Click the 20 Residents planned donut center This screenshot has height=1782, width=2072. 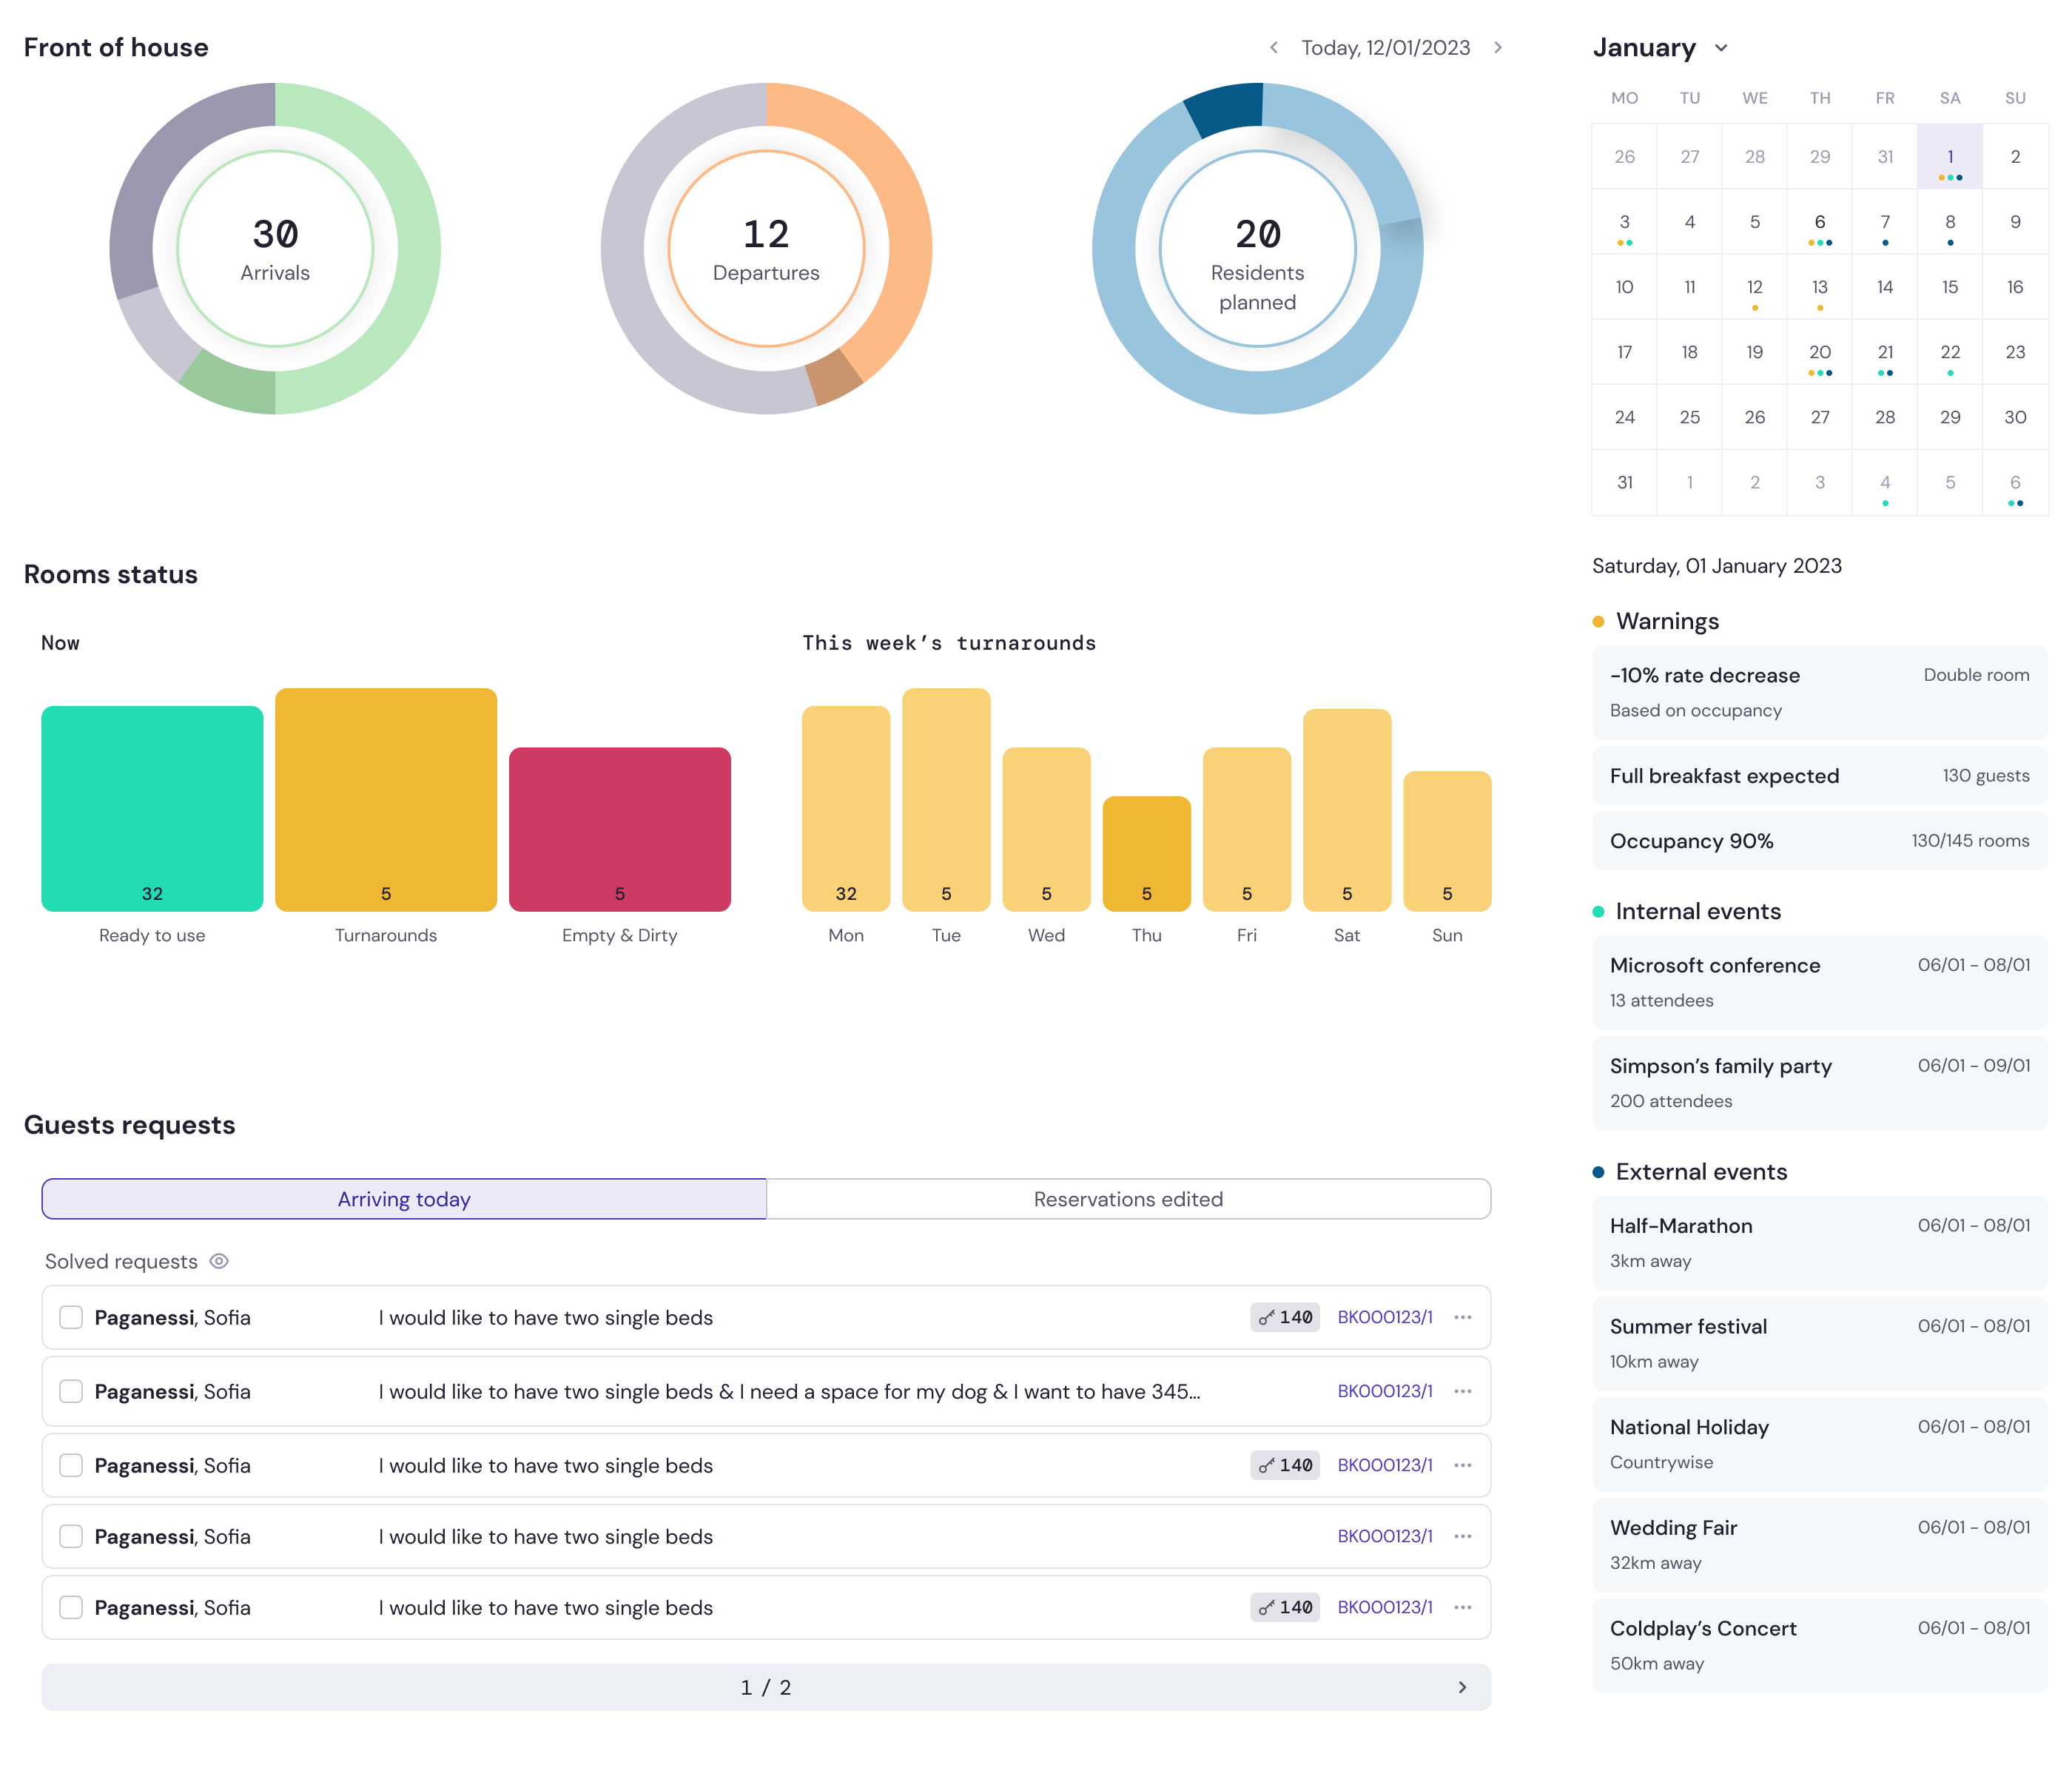point(1257,248)
